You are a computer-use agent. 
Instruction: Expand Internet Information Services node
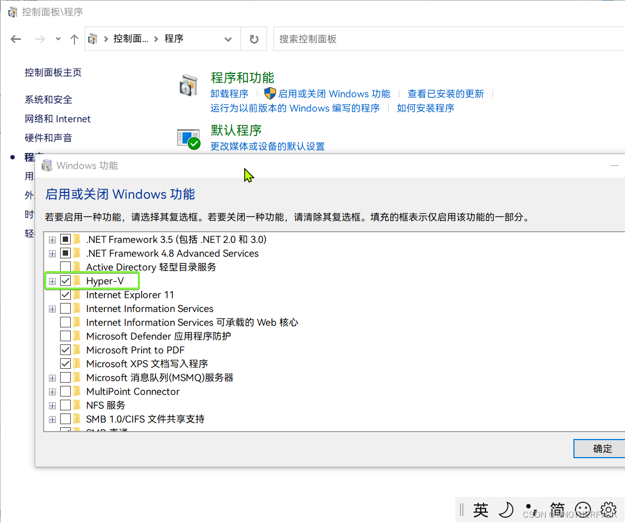pyautogui.click(x=52, y=309)
